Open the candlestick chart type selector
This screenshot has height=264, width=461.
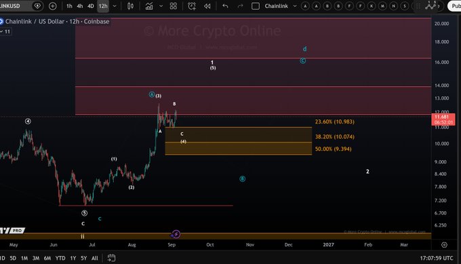[130, 6]
